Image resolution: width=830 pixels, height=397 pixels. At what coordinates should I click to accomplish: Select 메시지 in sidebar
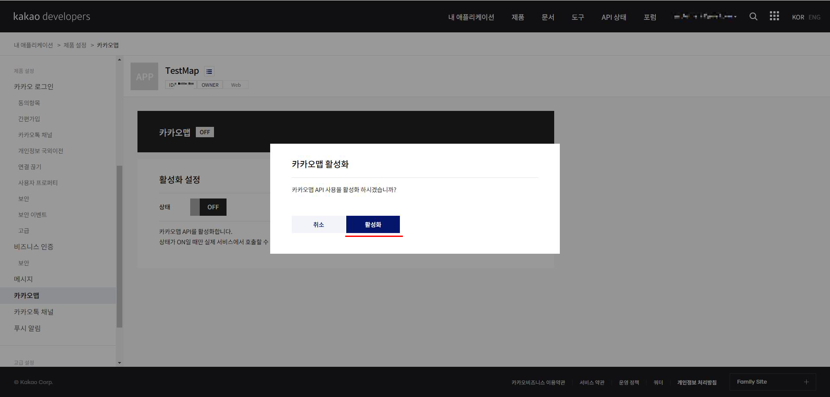pos(23,279)
